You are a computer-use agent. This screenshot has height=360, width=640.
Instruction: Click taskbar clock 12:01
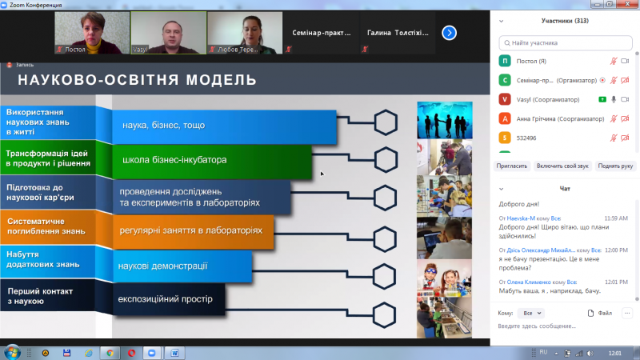614,354
